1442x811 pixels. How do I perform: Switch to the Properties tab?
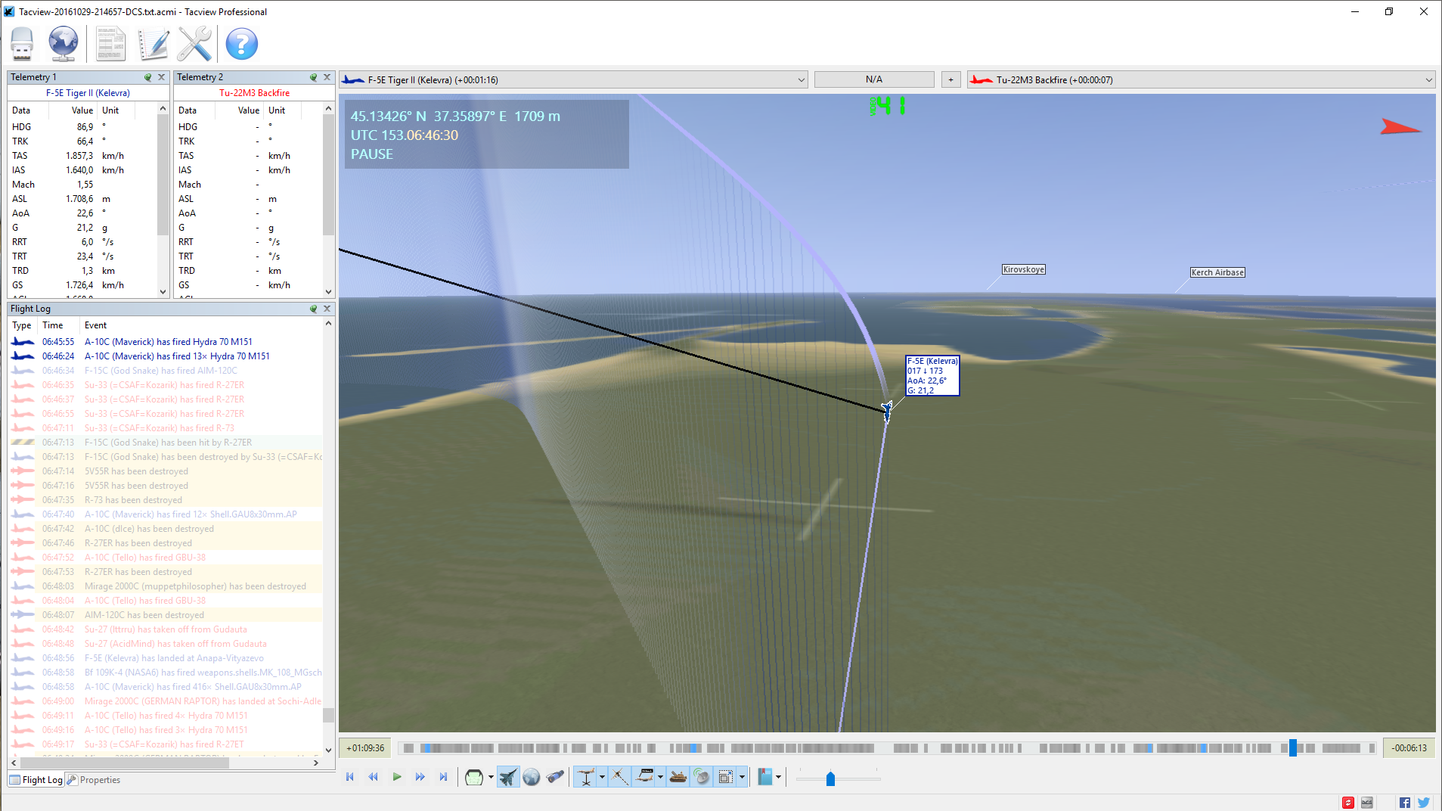(93, 780)
